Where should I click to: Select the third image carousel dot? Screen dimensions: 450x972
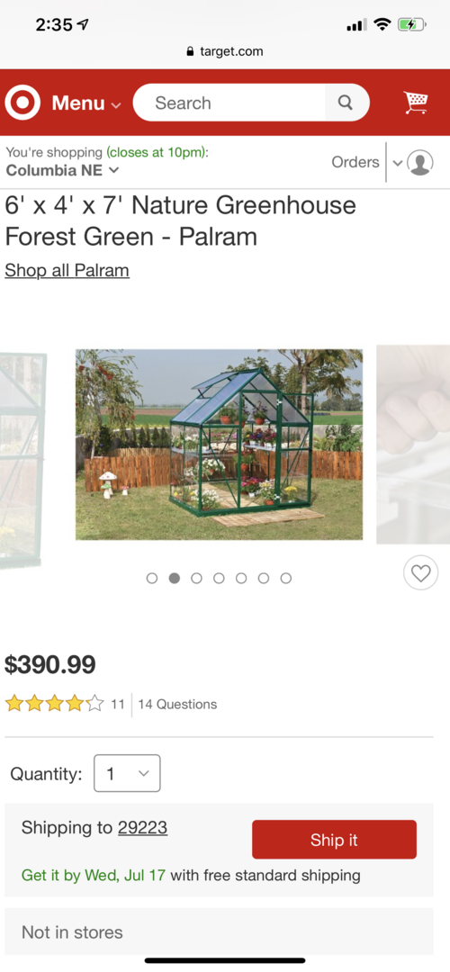tap(196, 579)
